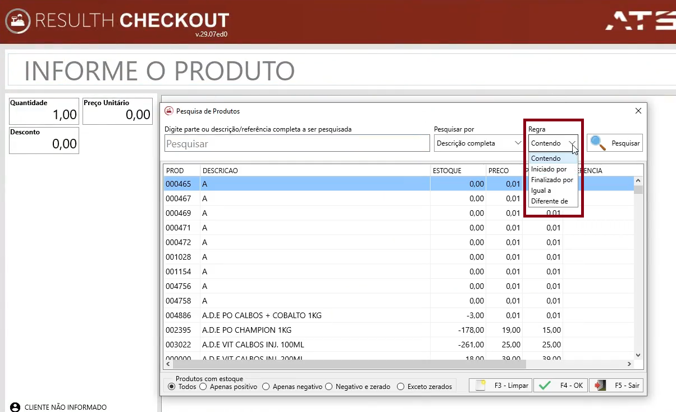Click the product list scroll-down arrow
The image size is (676, 412).
tap(637, 355)
